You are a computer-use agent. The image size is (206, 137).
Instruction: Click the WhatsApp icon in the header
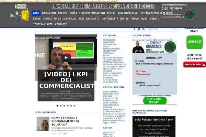pos(166,8)
